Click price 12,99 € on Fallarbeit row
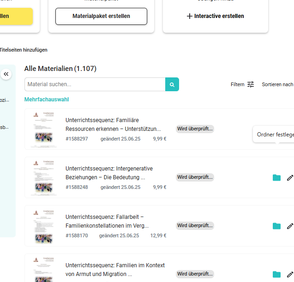 tap(158, 235)
